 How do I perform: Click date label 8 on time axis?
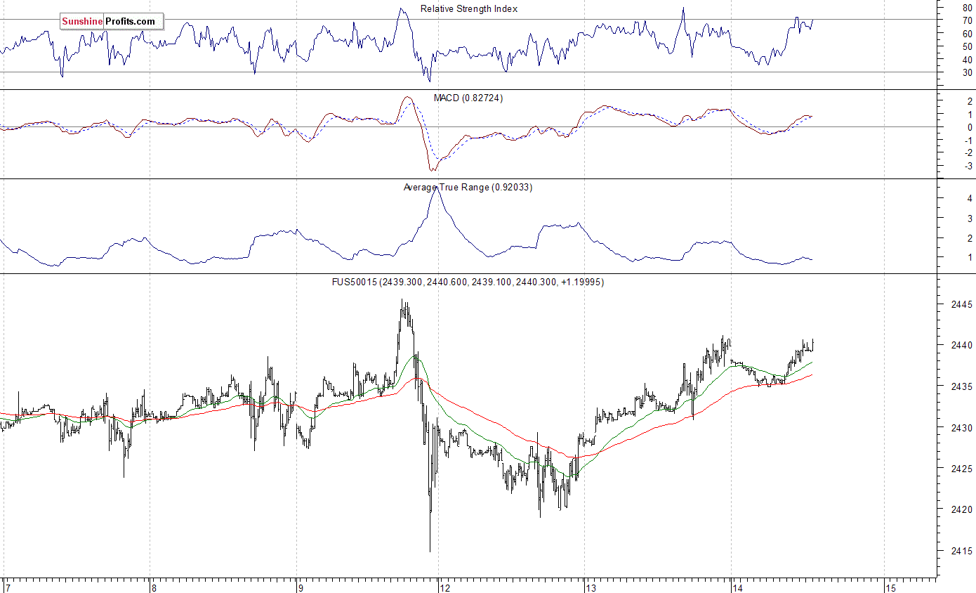pos(154,588)
